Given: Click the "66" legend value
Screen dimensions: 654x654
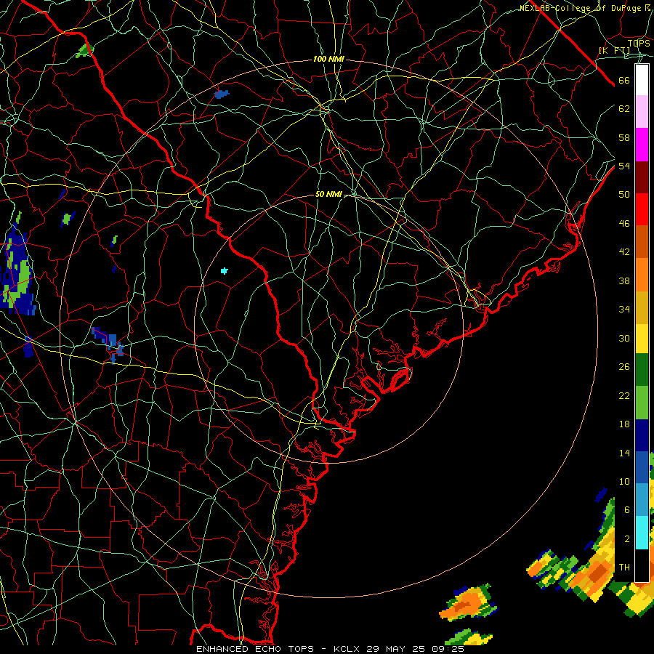Looking at the screenshot, I should click(x=624, y=81).
